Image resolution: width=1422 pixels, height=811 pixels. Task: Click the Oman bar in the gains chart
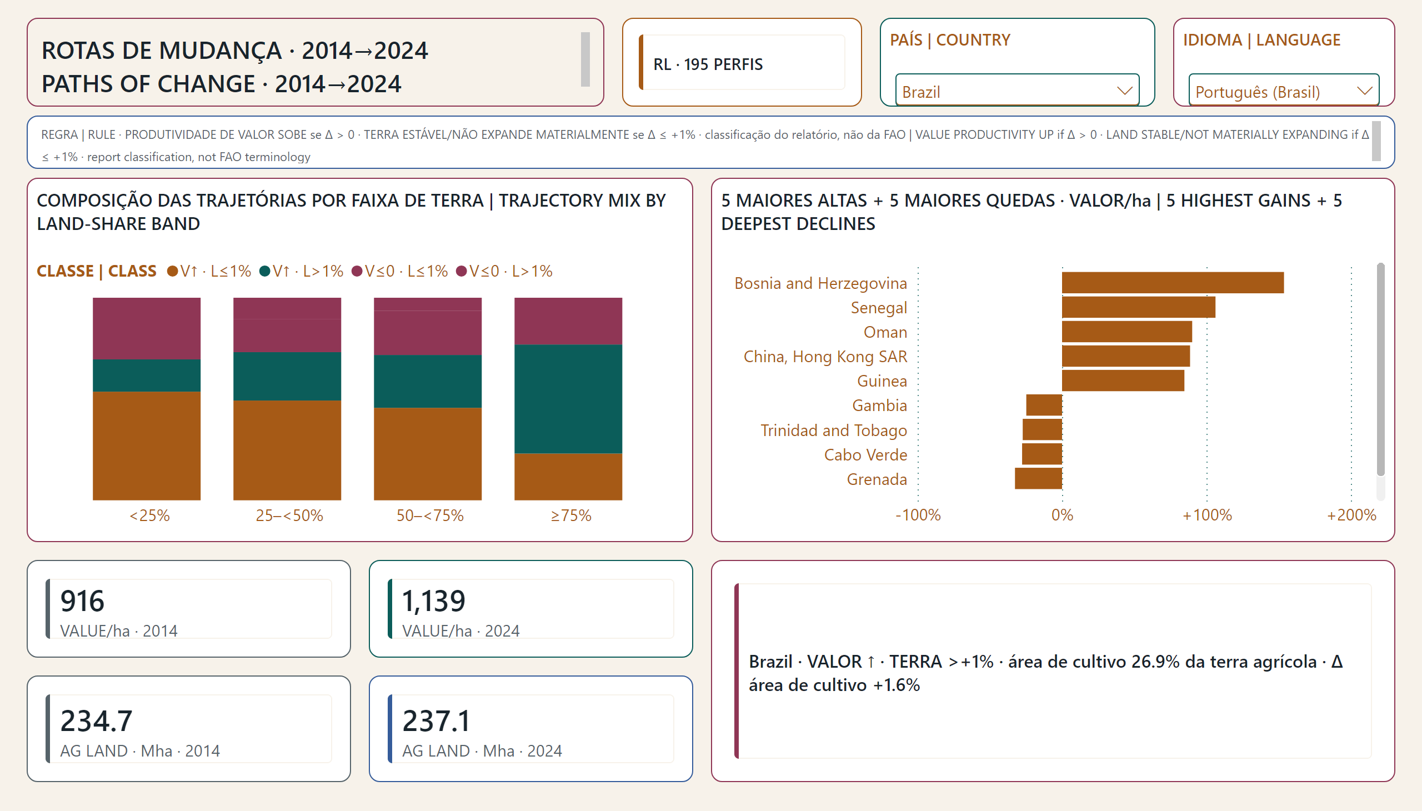pos(1127,332)
